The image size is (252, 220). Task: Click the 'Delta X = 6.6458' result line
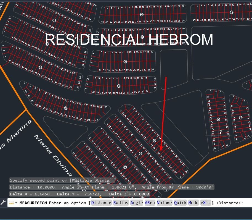tap(79, 194)
